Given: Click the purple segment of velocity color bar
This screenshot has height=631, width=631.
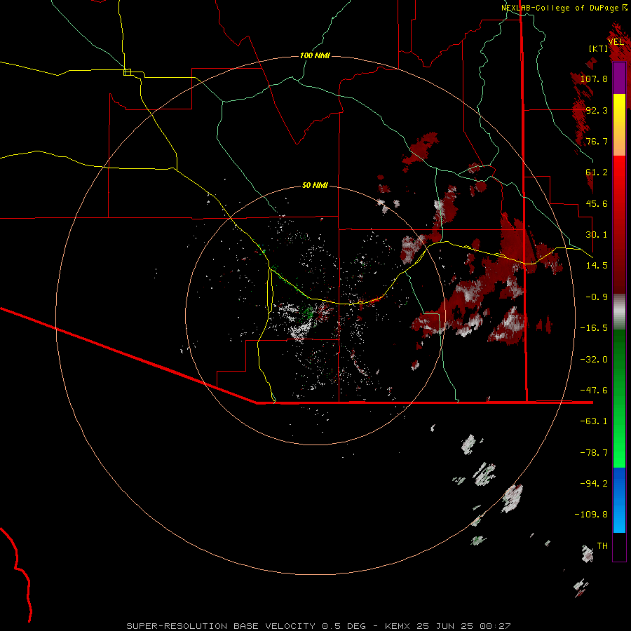Looking at the screenshot, I should (619, 79).
